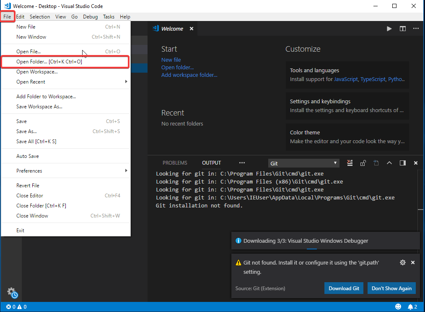
Task: Open the editor's more actions ellipsis
Action: coord(416,29)
